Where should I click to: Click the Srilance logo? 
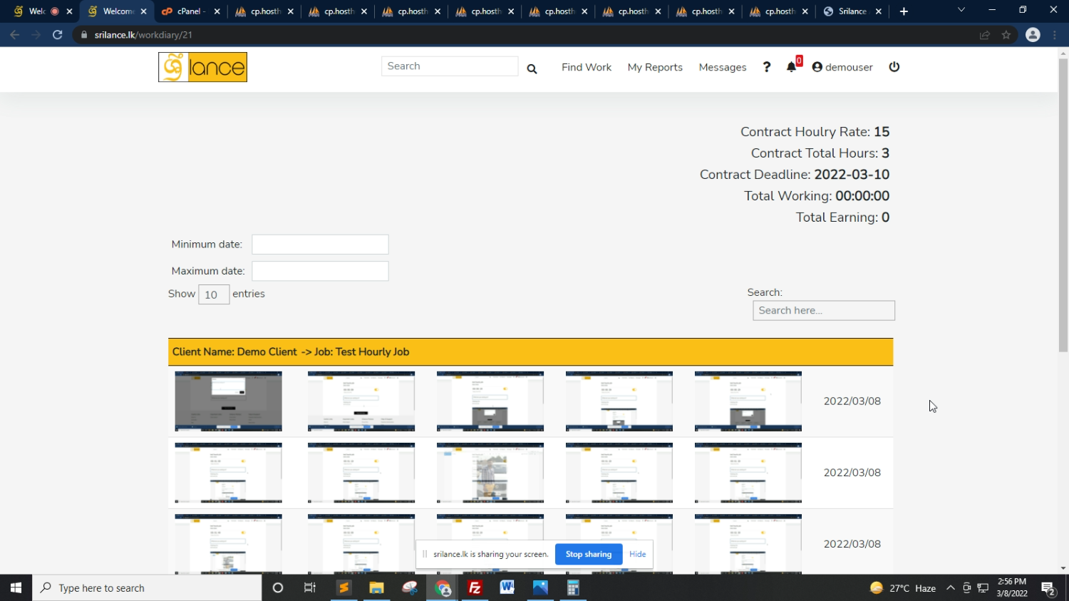(x=202, y=67)
